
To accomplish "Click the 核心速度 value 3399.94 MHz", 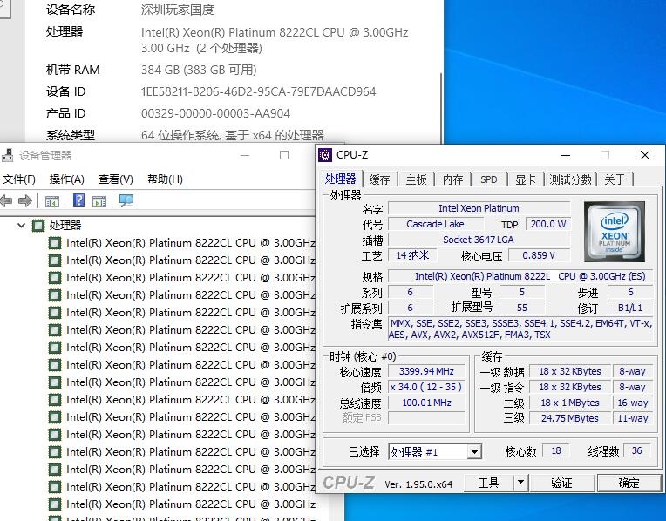I will click(x=426, y=371).
